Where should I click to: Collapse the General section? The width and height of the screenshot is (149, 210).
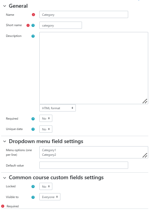(x=5, y=6)
